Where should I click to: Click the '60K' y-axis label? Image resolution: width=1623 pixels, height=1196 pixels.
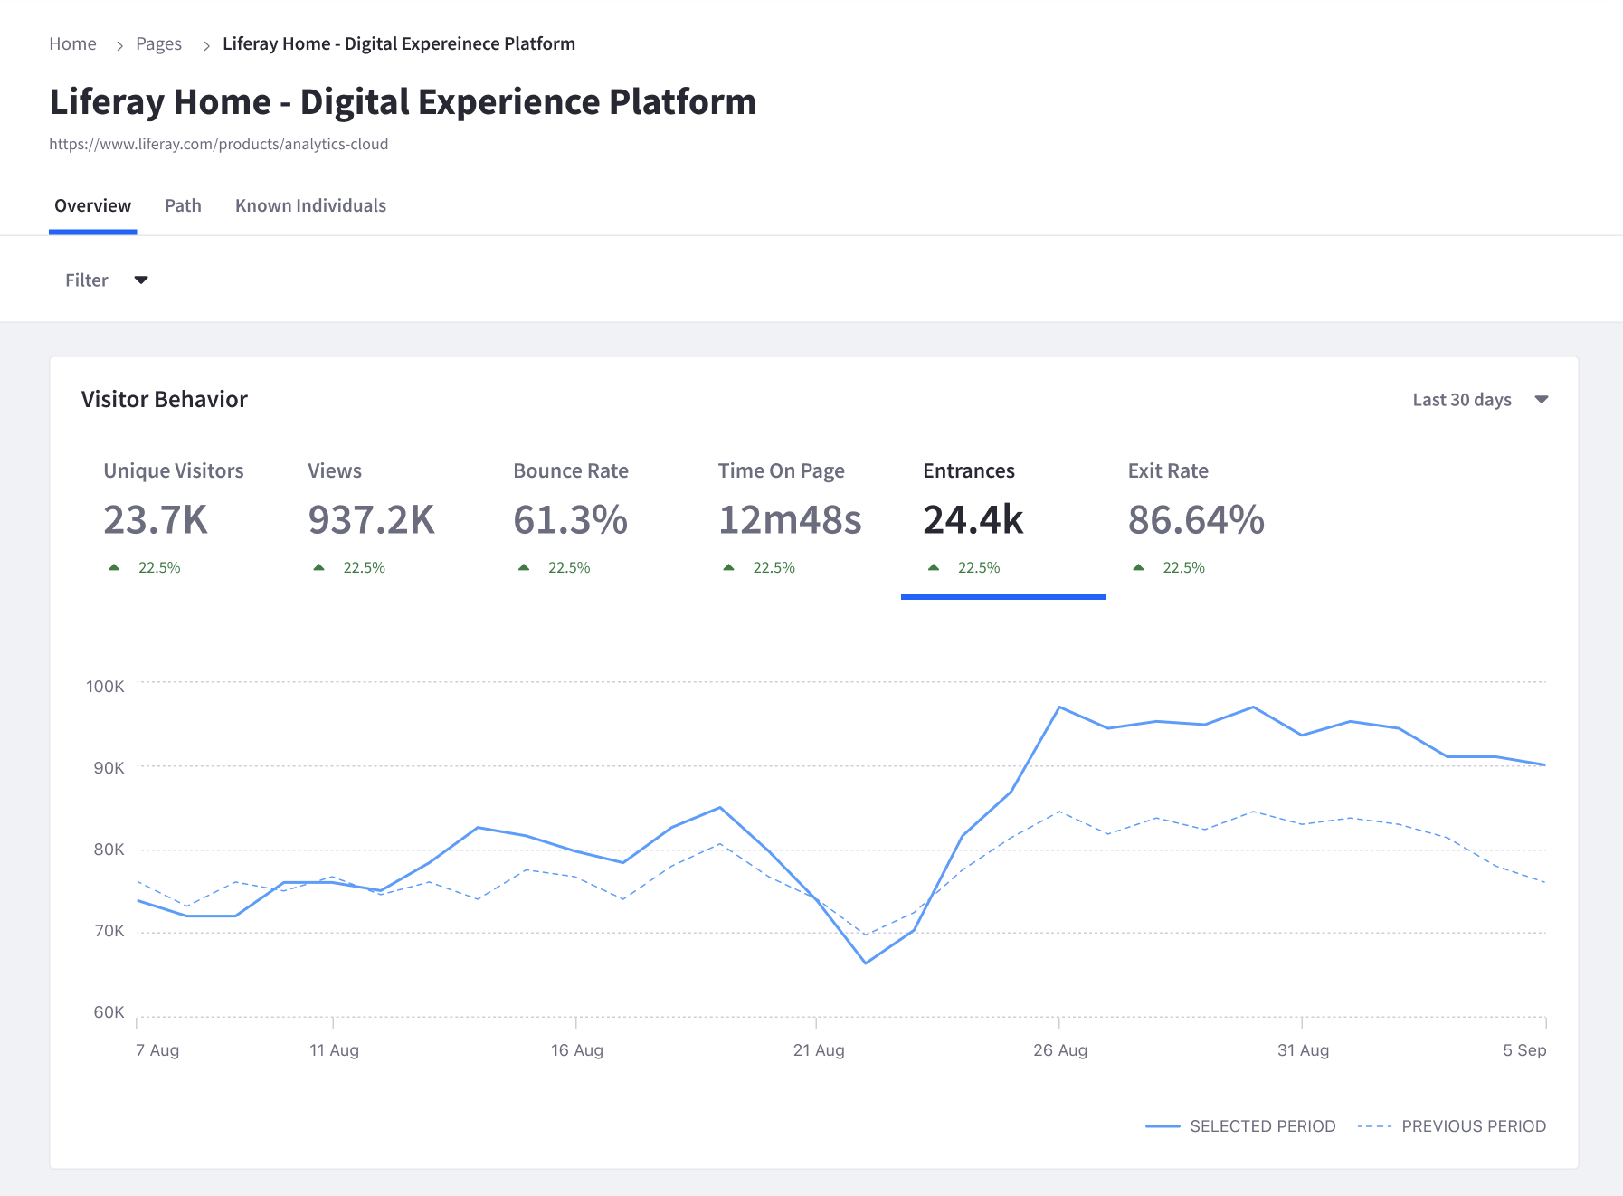109,1012
